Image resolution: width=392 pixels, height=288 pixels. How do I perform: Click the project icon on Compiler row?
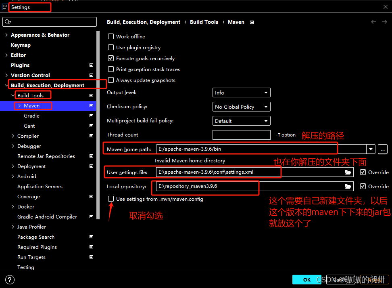(91, 136)
